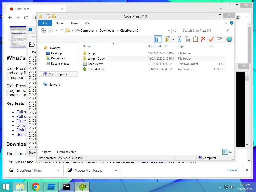The width and height of the screenshot is (256, 192).
Task: Click the red X Delete icon
Action: [x=203, y=39]
